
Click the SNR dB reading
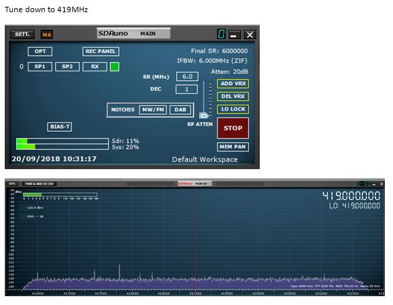tap(35, 217)
